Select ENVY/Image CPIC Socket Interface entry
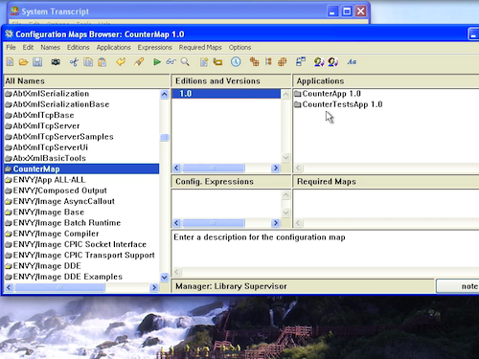Screen dimensions: 479x359 click(x=81, y=244)
